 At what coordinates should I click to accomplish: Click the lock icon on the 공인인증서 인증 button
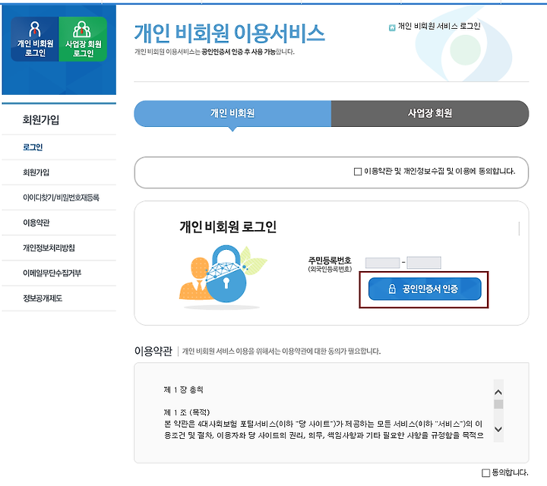[392, 289]
